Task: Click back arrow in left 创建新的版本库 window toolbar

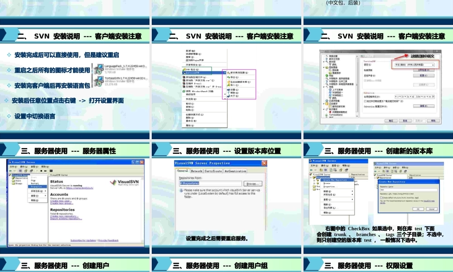Action: click(x=311, y=170)
